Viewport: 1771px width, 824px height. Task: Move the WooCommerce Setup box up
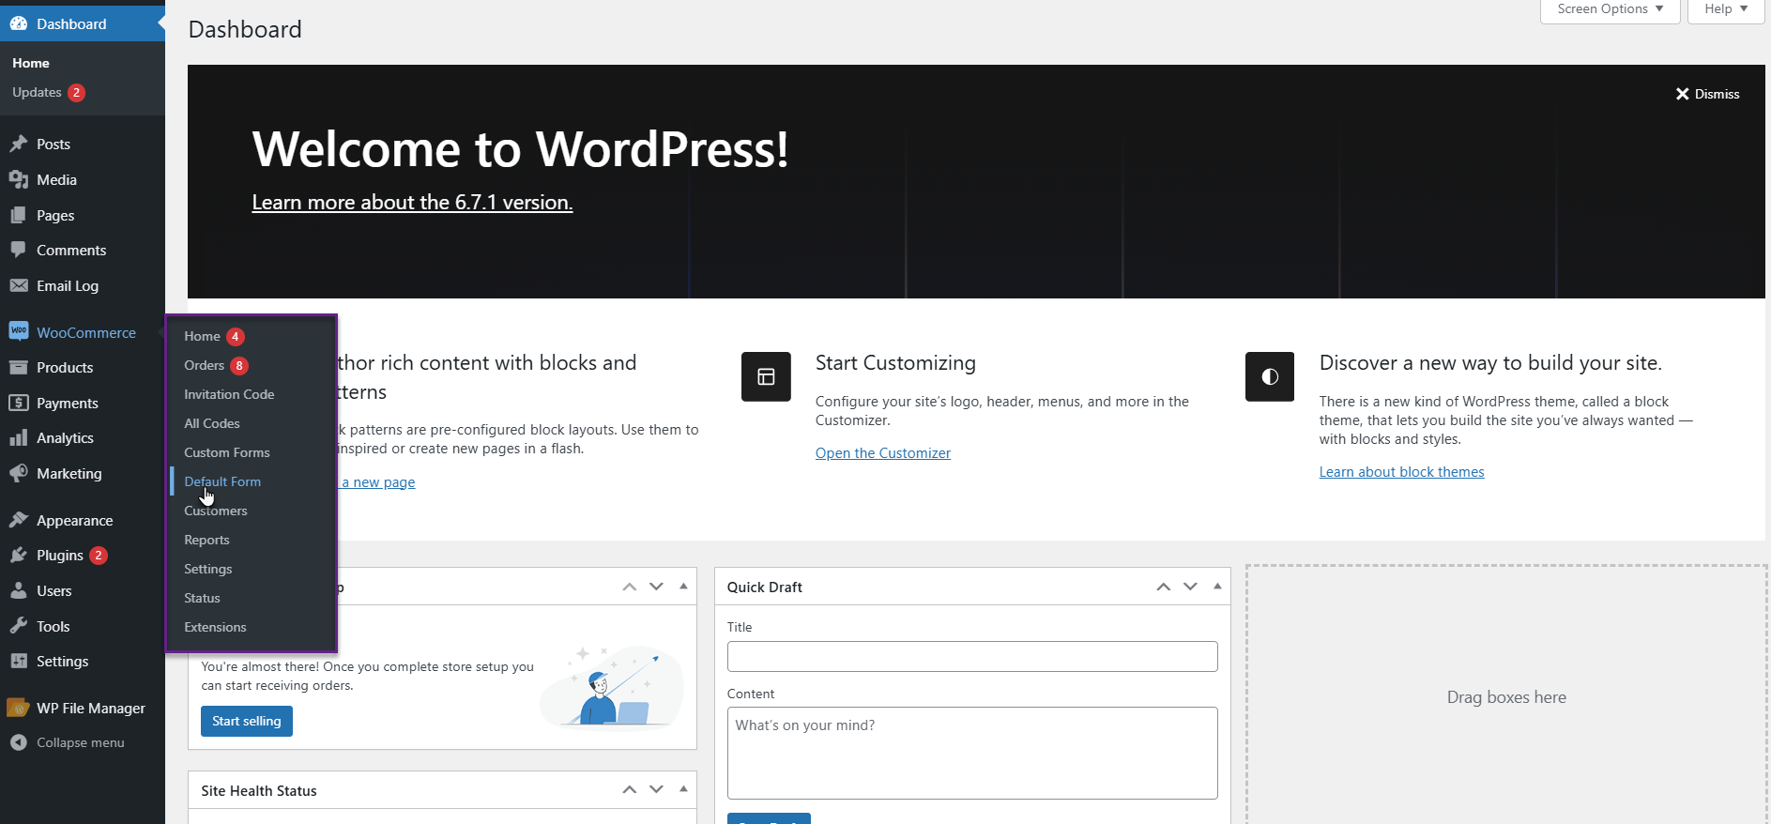click(x=630, y=587)
